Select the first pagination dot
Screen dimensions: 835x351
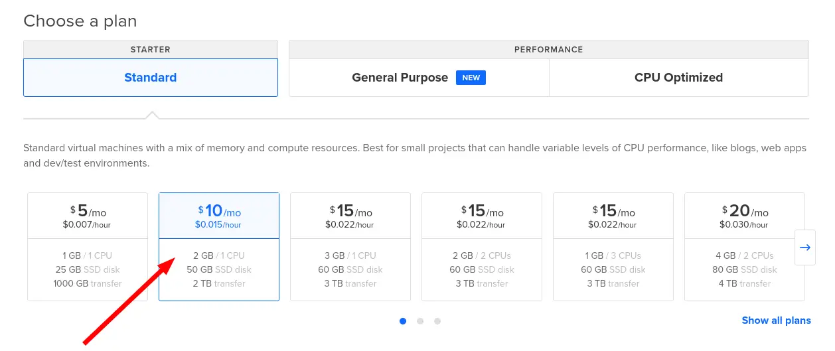[403, 321]
